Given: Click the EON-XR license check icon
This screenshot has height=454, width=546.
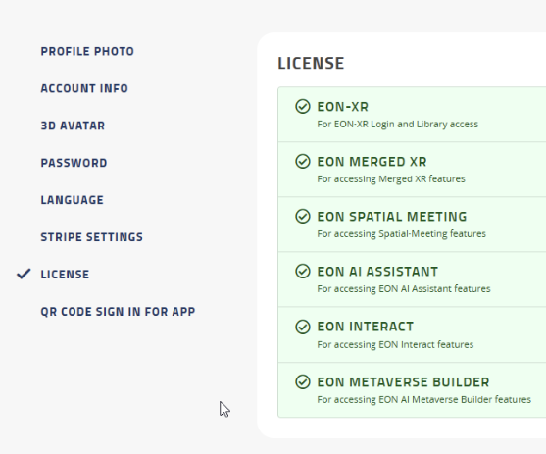Looking at the screenshot, I should [x=303, y=106].
